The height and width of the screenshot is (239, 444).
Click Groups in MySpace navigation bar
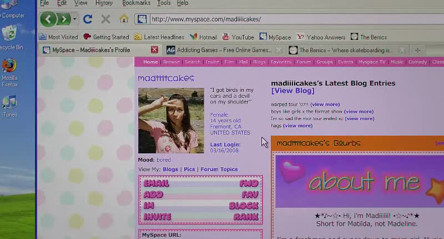click(325, 62)
